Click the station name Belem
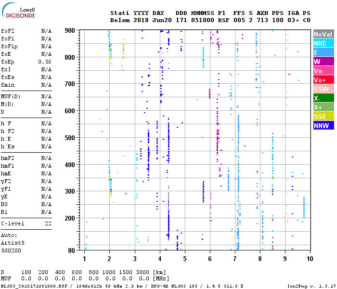The image size is (337, 289). tap(120, 20)
